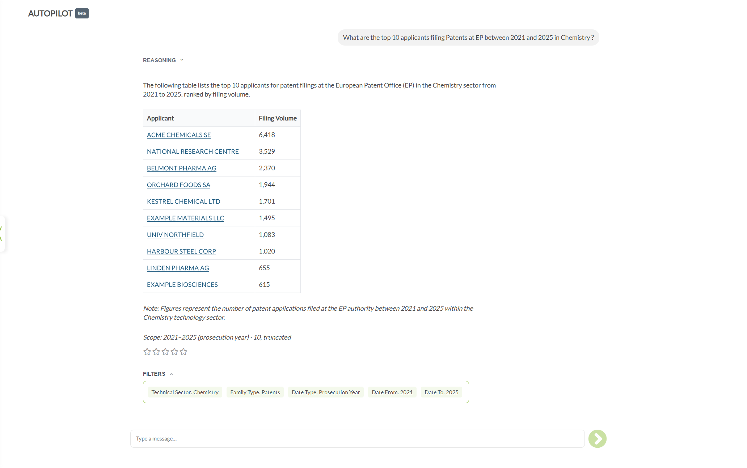
Task: Click the Date Type: Prosecution Year chip
Action: 326,392
